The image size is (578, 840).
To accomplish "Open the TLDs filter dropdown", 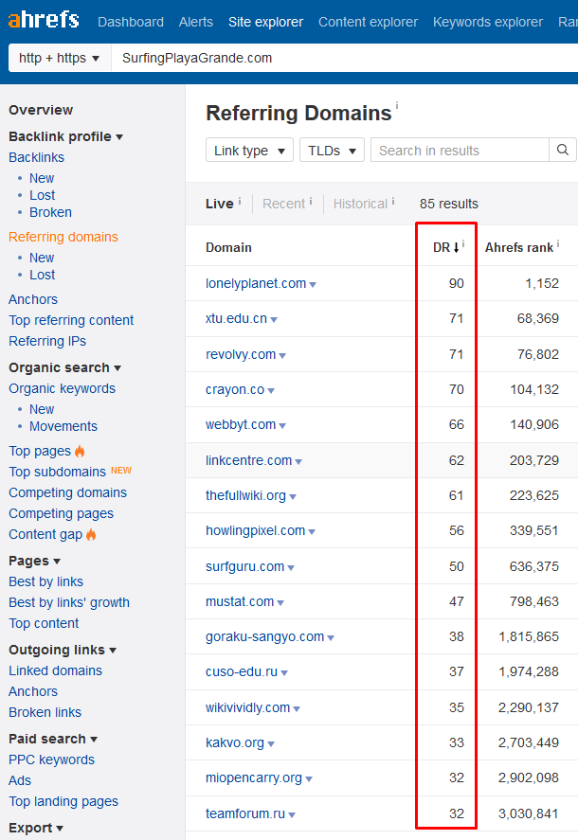I will tap(332, 150).
